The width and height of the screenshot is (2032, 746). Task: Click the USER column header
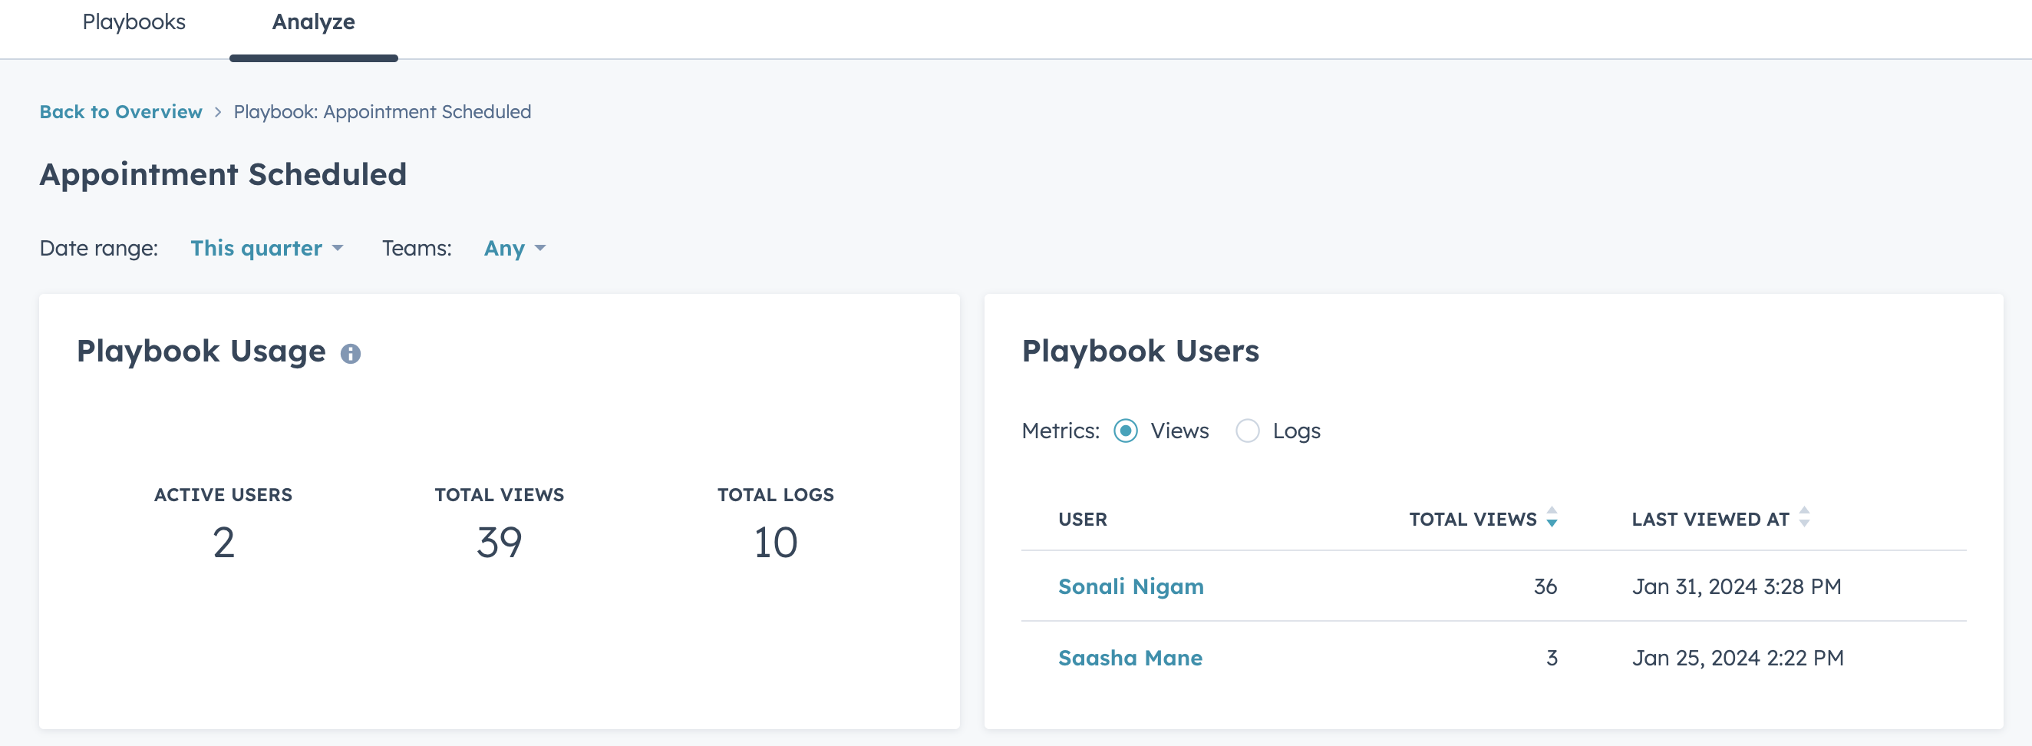coord(1082,519)
